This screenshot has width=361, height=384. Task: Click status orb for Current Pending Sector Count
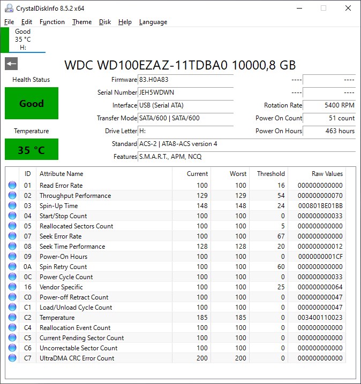pyautogui.click(x=12, y=337)
